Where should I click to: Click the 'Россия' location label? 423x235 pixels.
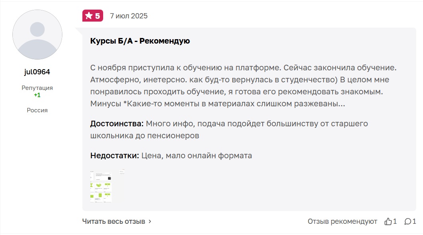coord(37,110)
